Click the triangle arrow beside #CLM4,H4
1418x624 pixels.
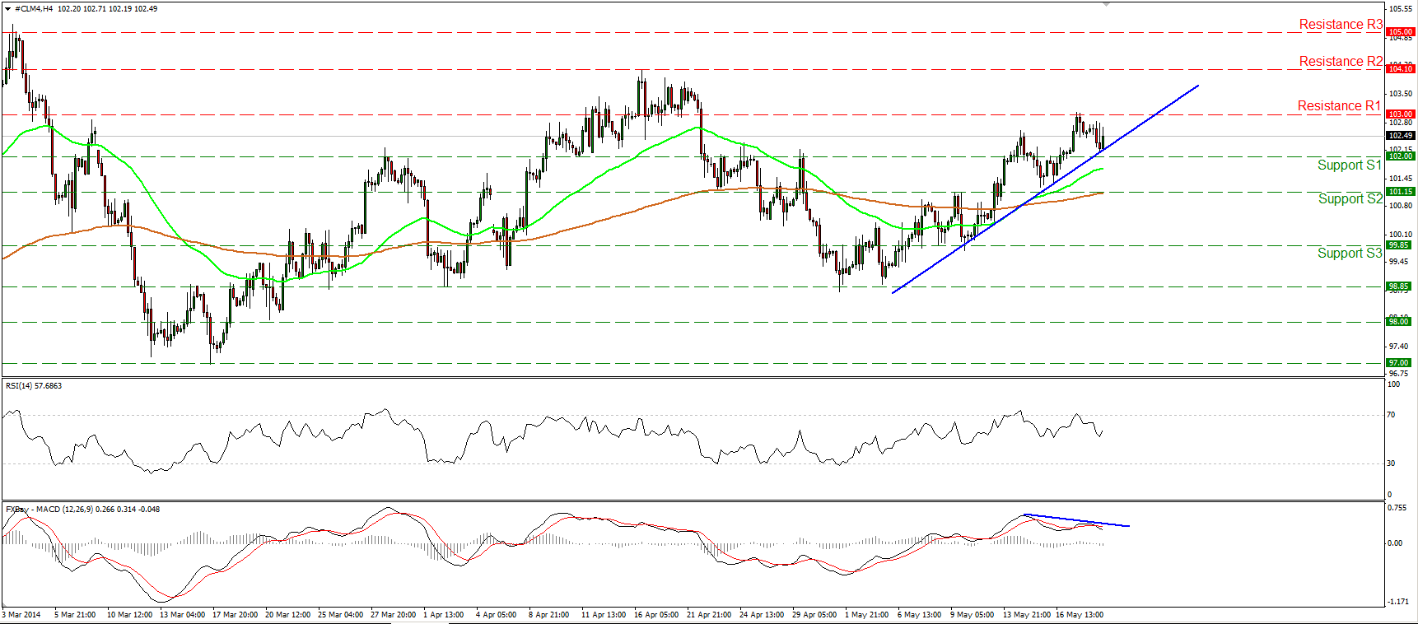click(x=7, y=8)
